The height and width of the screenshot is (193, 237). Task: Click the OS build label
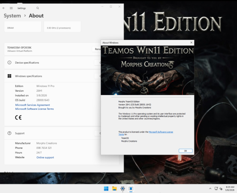pos(20,100)
